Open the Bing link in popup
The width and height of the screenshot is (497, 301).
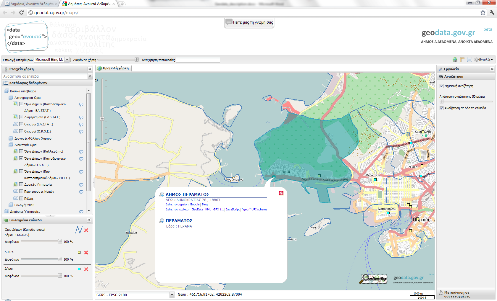click(x=205, y=205)
